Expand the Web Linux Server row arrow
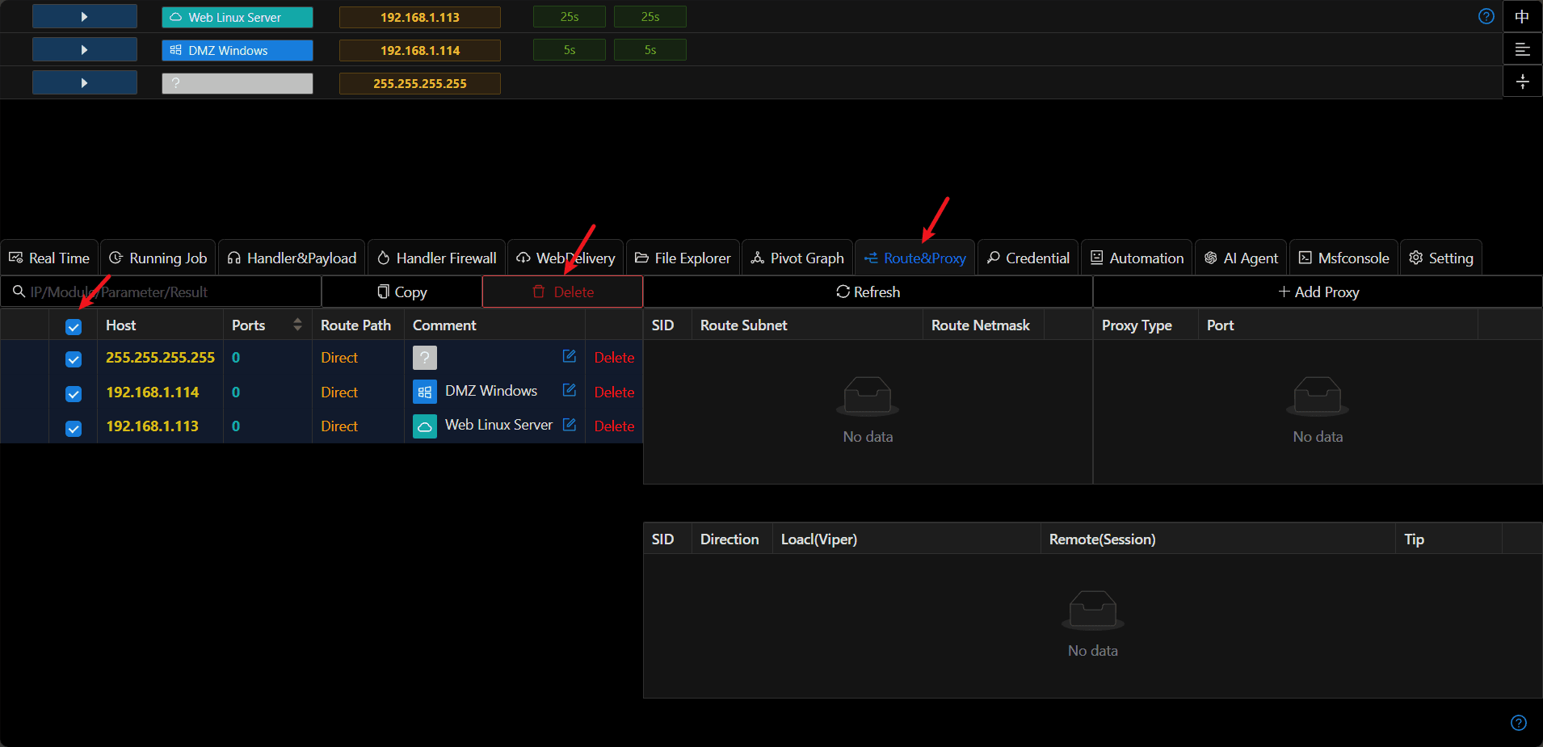 [x=84, y=16]
